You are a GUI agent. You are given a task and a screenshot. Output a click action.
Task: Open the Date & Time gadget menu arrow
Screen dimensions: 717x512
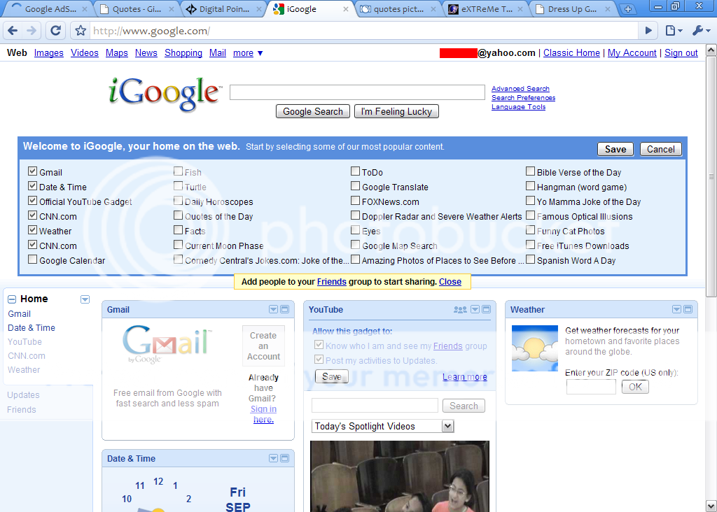tap(274, 458)
